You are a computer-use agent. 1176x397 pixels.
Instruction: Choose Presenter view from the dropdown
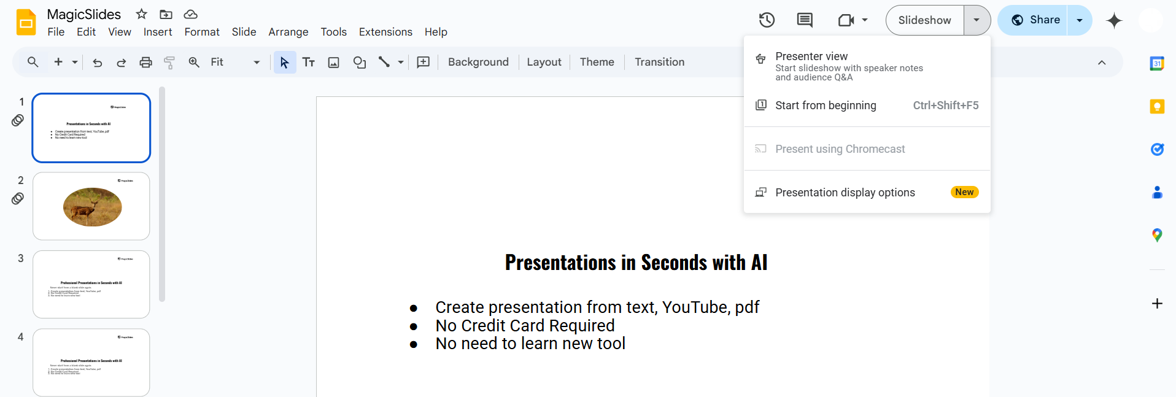click(x=867, y=66)
